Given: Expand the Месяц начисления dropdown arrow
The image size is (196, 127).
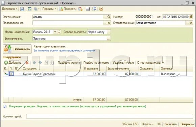Looking at the screenshot, I should [x=55, y=32].
